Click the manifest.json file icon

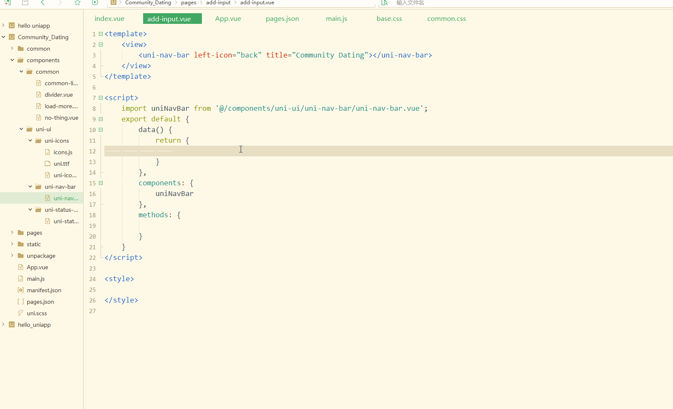[x=20, y=290]
